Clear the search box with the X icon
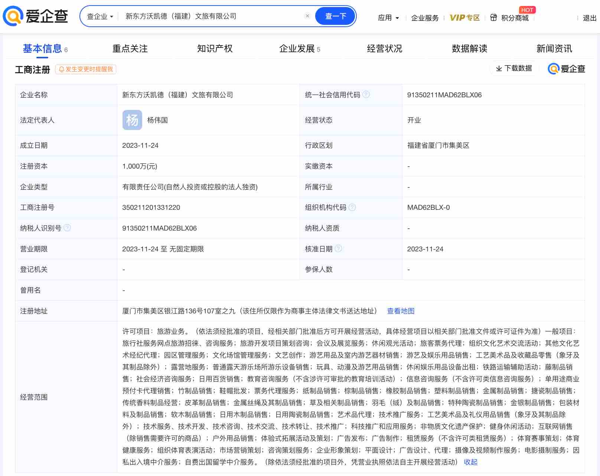 click(307, 16)
